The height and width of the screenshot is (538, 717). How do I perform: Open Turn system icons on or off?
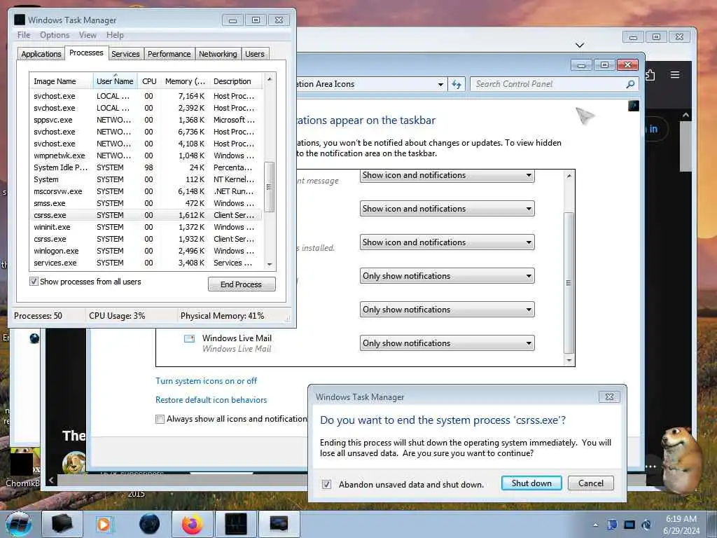(x=207, y=381)
